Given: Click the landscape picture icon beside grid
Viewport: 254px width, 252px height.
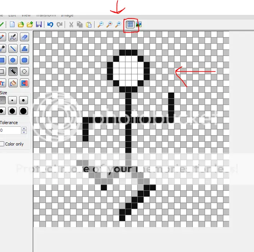Looking at the screenshot, I should 138,25.
